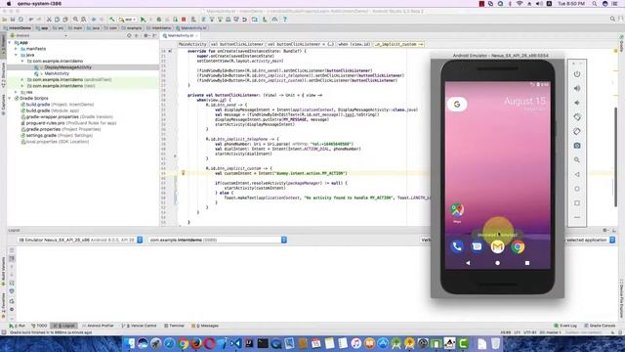
Task: Click the MainActivity breadcrumb in editor
Action: [x=192, y=44]
